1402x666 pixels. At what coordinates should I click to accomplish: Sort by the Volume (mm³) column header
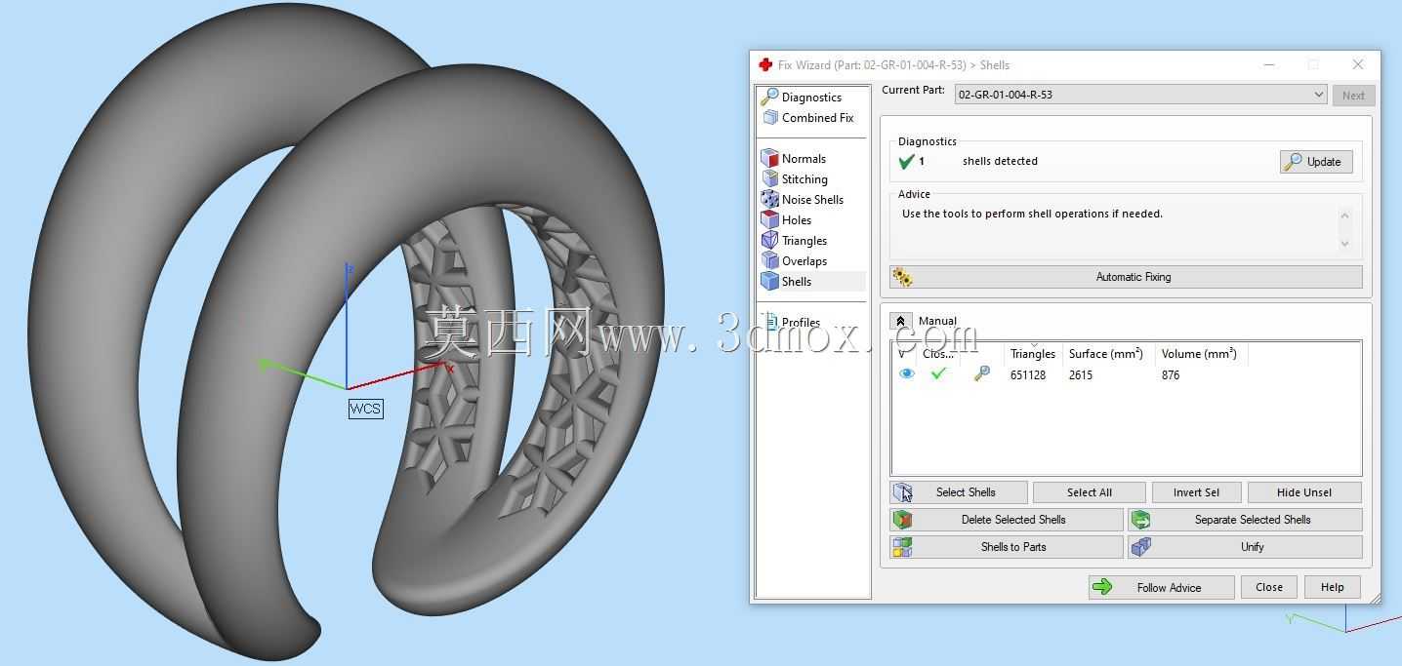pos(1201,354)
